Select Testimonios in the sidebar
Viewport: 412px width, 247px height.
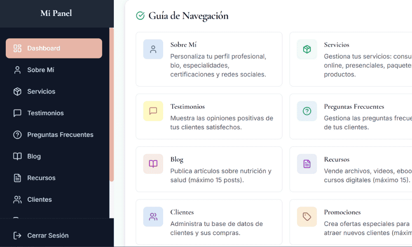tap(45, 113)
